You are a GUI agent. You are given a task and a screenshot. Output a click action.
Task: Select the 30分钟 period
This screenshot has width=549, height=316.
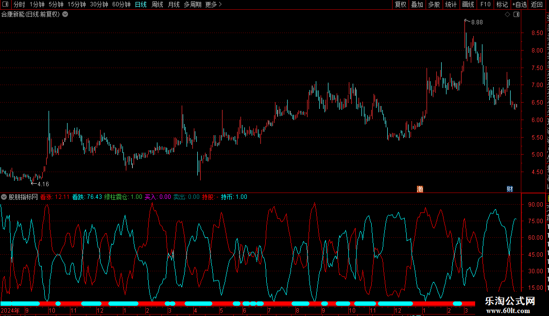tap(99, 4)
